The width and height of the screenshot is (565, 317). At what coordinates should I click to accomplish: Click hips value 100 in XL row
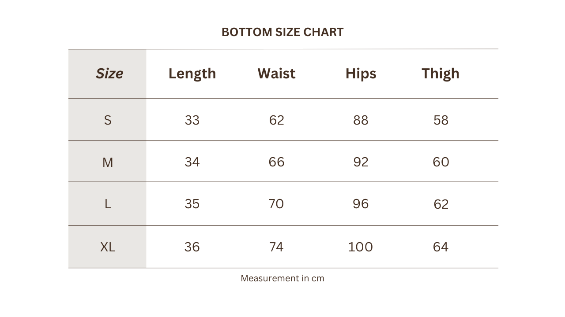pyautogui.click(x=361, y=247)
